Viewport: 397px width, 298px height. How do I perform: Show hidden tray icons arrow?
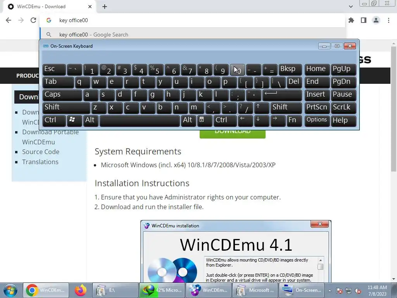tap(330, 291)
